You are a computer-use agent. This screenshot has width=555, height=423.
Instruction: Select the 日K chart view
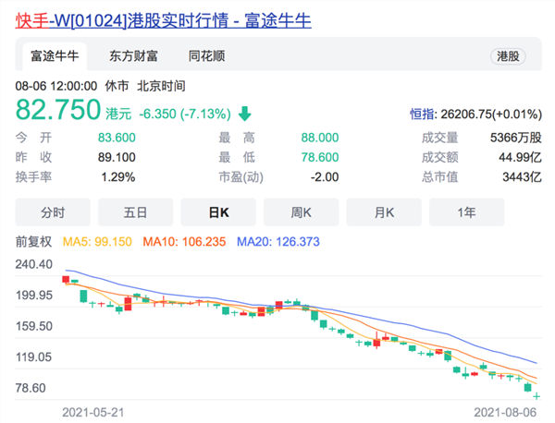click(218, 212)
